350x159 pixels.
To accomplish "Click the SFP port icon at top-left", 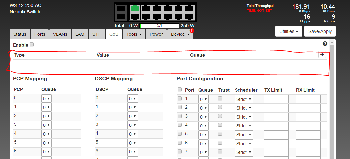I will (x=121, y=8).
